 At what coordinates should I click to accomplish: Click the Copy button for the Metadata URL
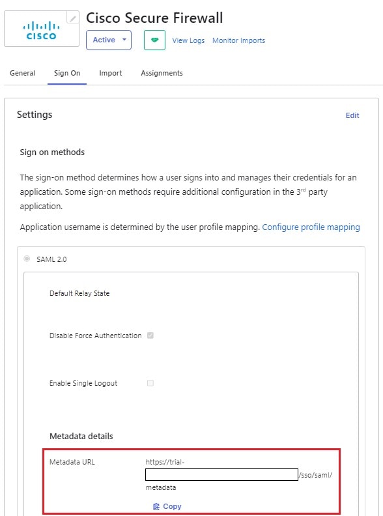pos(167,506)
